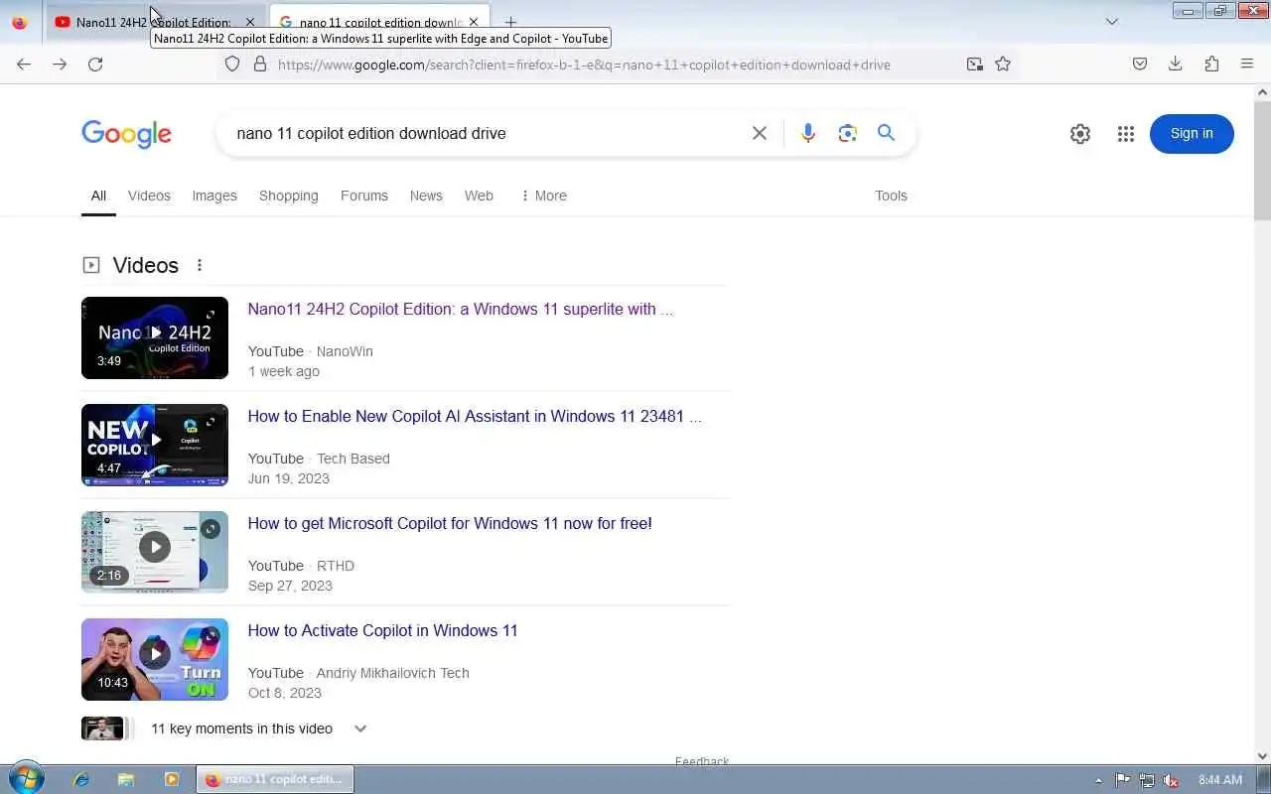The height and width of the screenshot is (794, 1271).
Task: Switch to the Nano11 24H2 YouTube tab
Action: pos(155,22)
